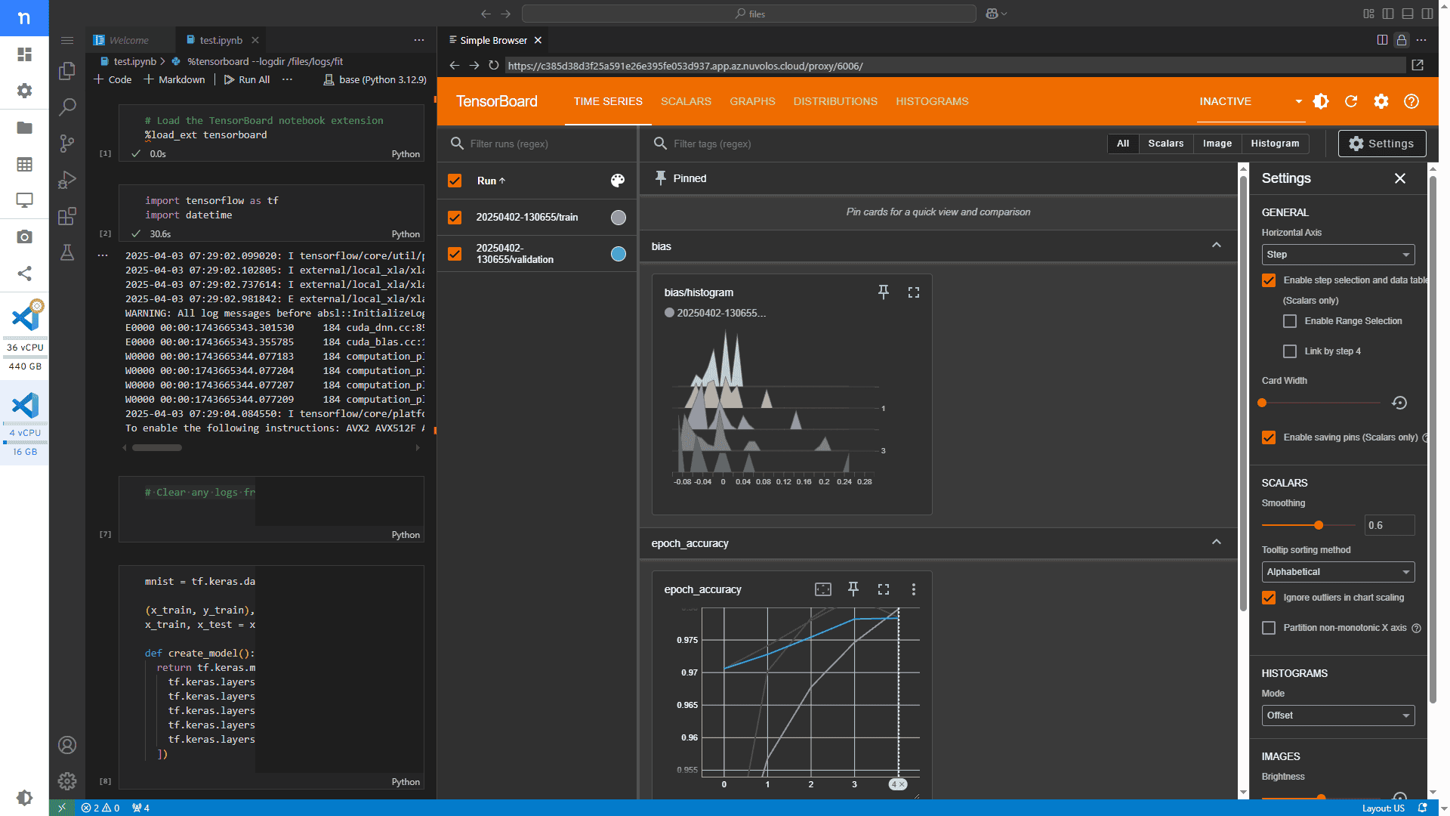Open INACTIVE plugins dropdown
Image resolution: width=1450 pixels, height=816 pixels.
pos(1251,101)
